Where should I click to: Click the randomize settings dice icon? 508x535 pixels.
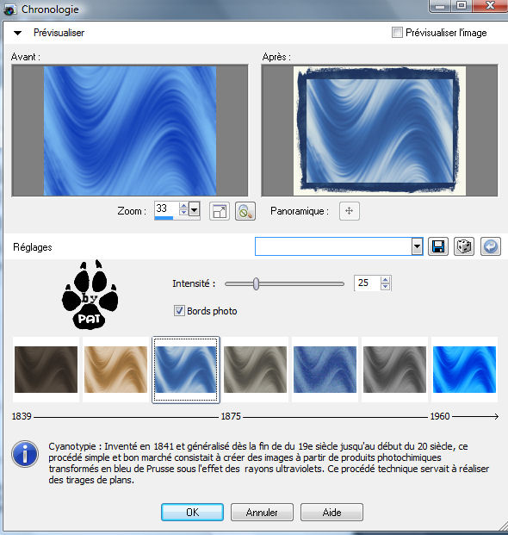[x=464, y=246]
